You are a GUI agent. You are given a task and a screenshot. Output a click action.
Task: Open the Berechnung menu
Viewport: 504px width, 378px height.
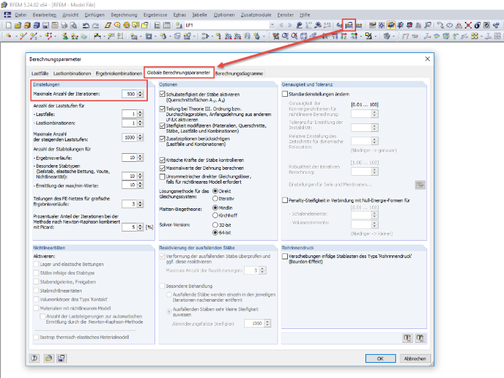[124, 15]
